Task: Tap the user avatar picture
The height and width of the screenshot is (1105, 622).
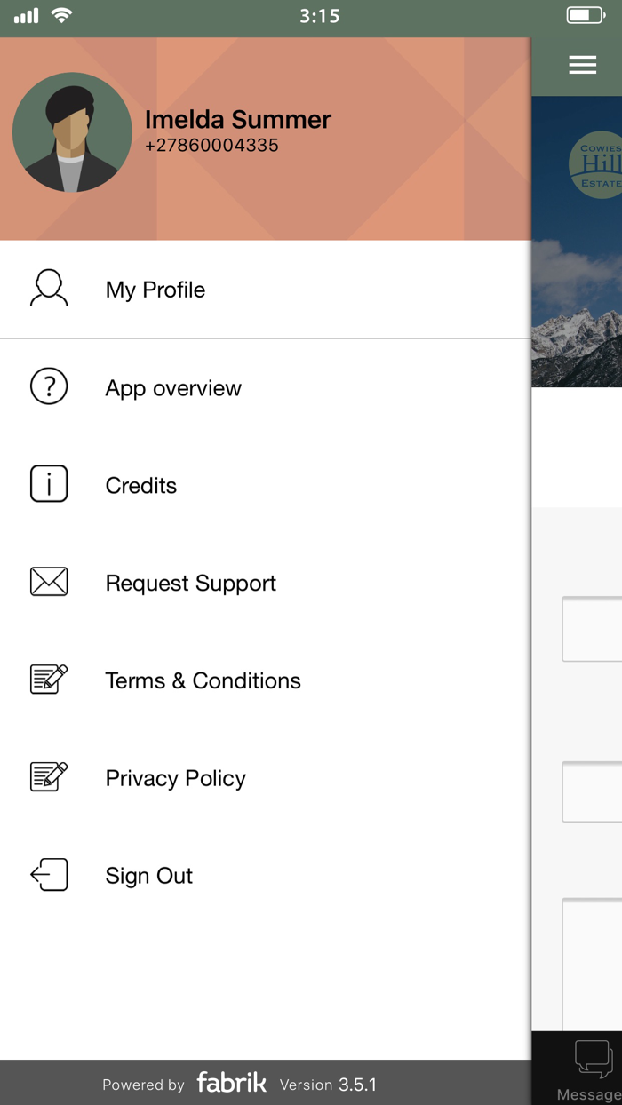Action: point(72,132)
